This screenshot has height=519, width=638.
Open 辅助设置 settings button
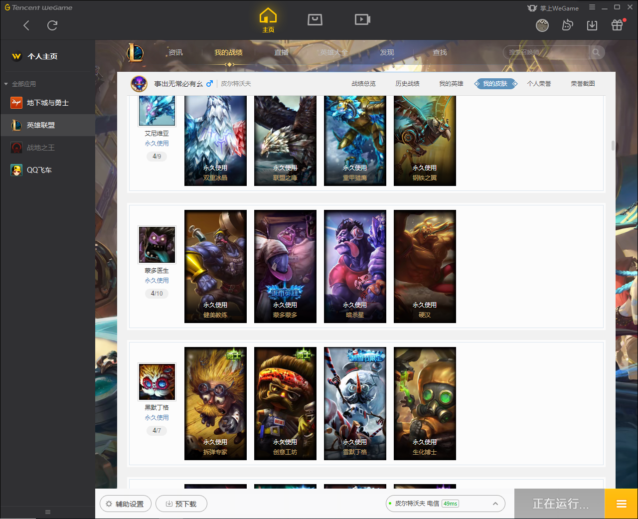pos(125,504)
